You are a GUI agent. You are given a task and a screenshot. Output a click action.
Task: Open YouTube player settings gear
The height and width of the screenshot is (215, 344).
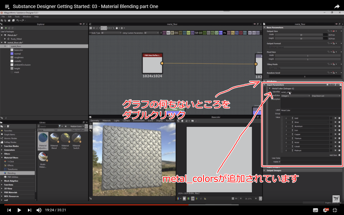pos(326,210)
